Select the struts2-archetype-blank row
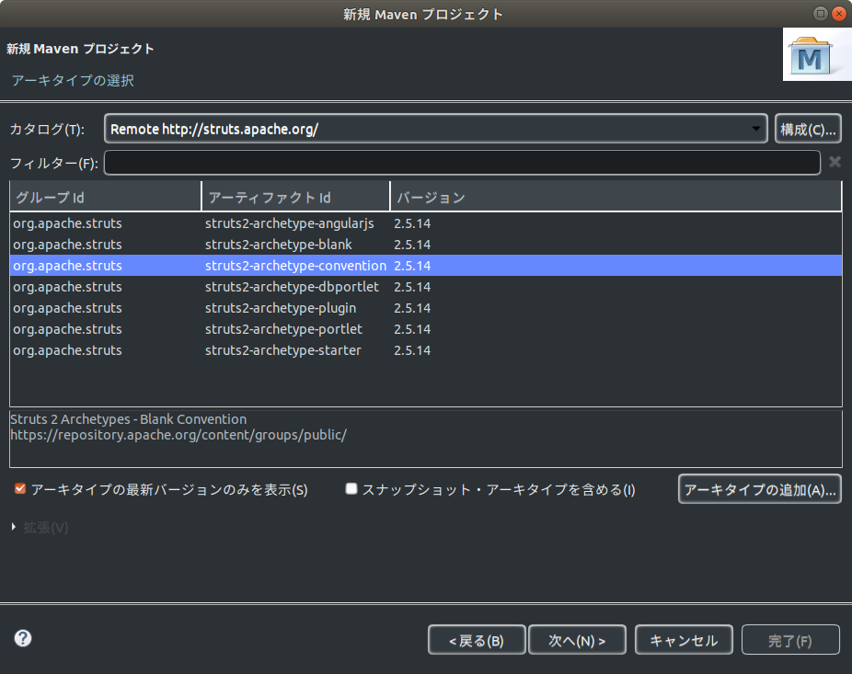Viewport: 852px width, 674px height. click(x=425, y=245)
